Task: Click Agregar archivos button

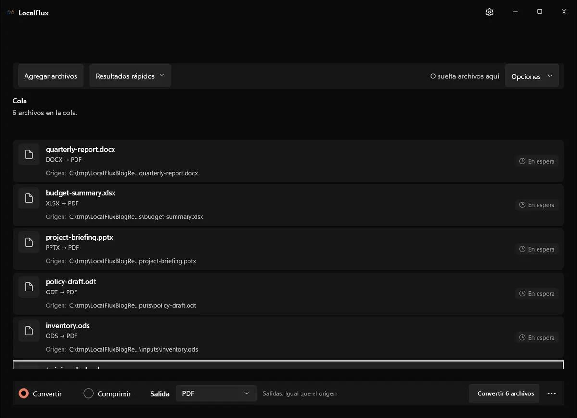Action: pyautogui.click(x=50, y=76)
